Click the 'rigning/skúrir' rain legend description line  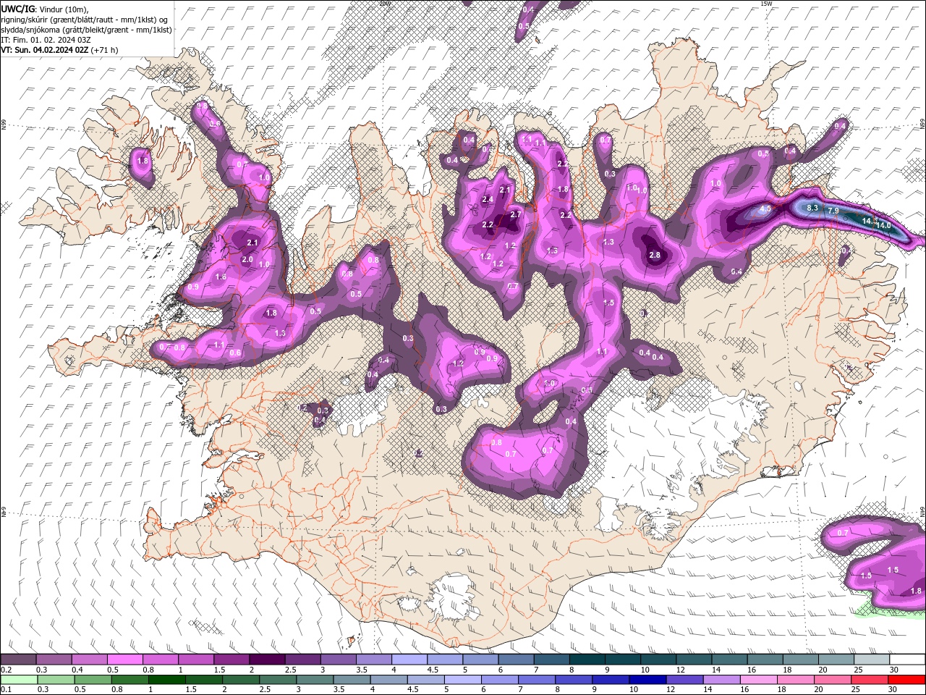pyautogui.click(x=84, y=20)
